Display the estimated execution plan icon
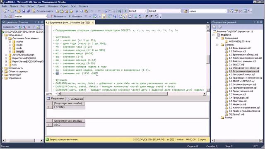The width and height of the screenshot is (265, 149). (x=95, y=16)
